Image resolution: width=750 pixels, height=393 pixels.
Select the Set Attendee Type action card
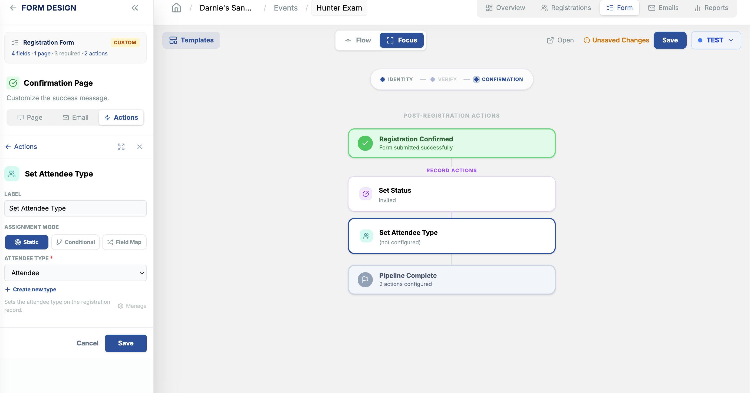point(452,236)
